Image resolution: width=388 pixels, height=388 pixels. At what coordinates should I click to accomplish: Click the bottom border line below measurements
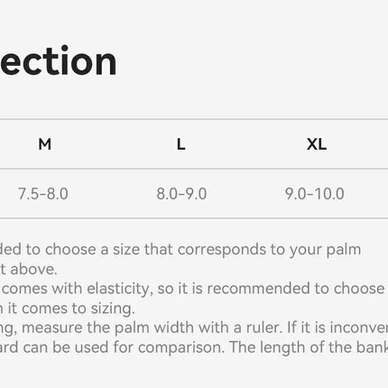(194, 218)
